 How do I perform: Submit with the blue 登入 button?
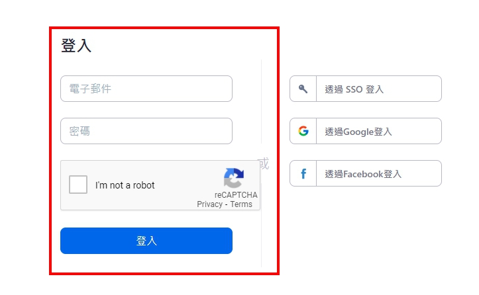point(146,241)
